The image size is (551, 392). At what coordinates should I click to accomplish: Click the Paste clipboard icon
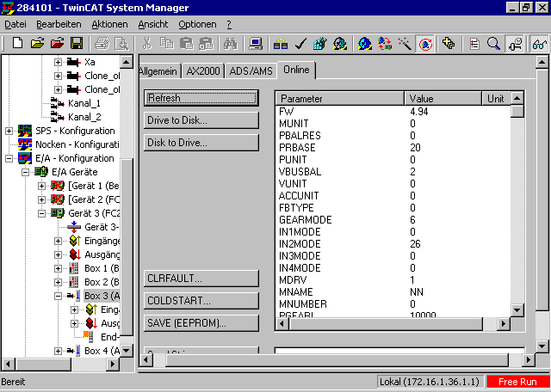tap(186, 44)
